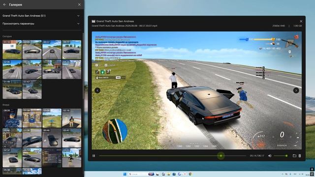The image size is (315, 177).
Task: Open the 02:16 clip thumbnail
Action: tap(72, 118)
